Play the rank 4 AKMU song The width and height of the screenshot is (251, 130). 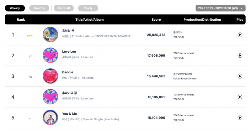pyautogui.click(x=240, y=97)
